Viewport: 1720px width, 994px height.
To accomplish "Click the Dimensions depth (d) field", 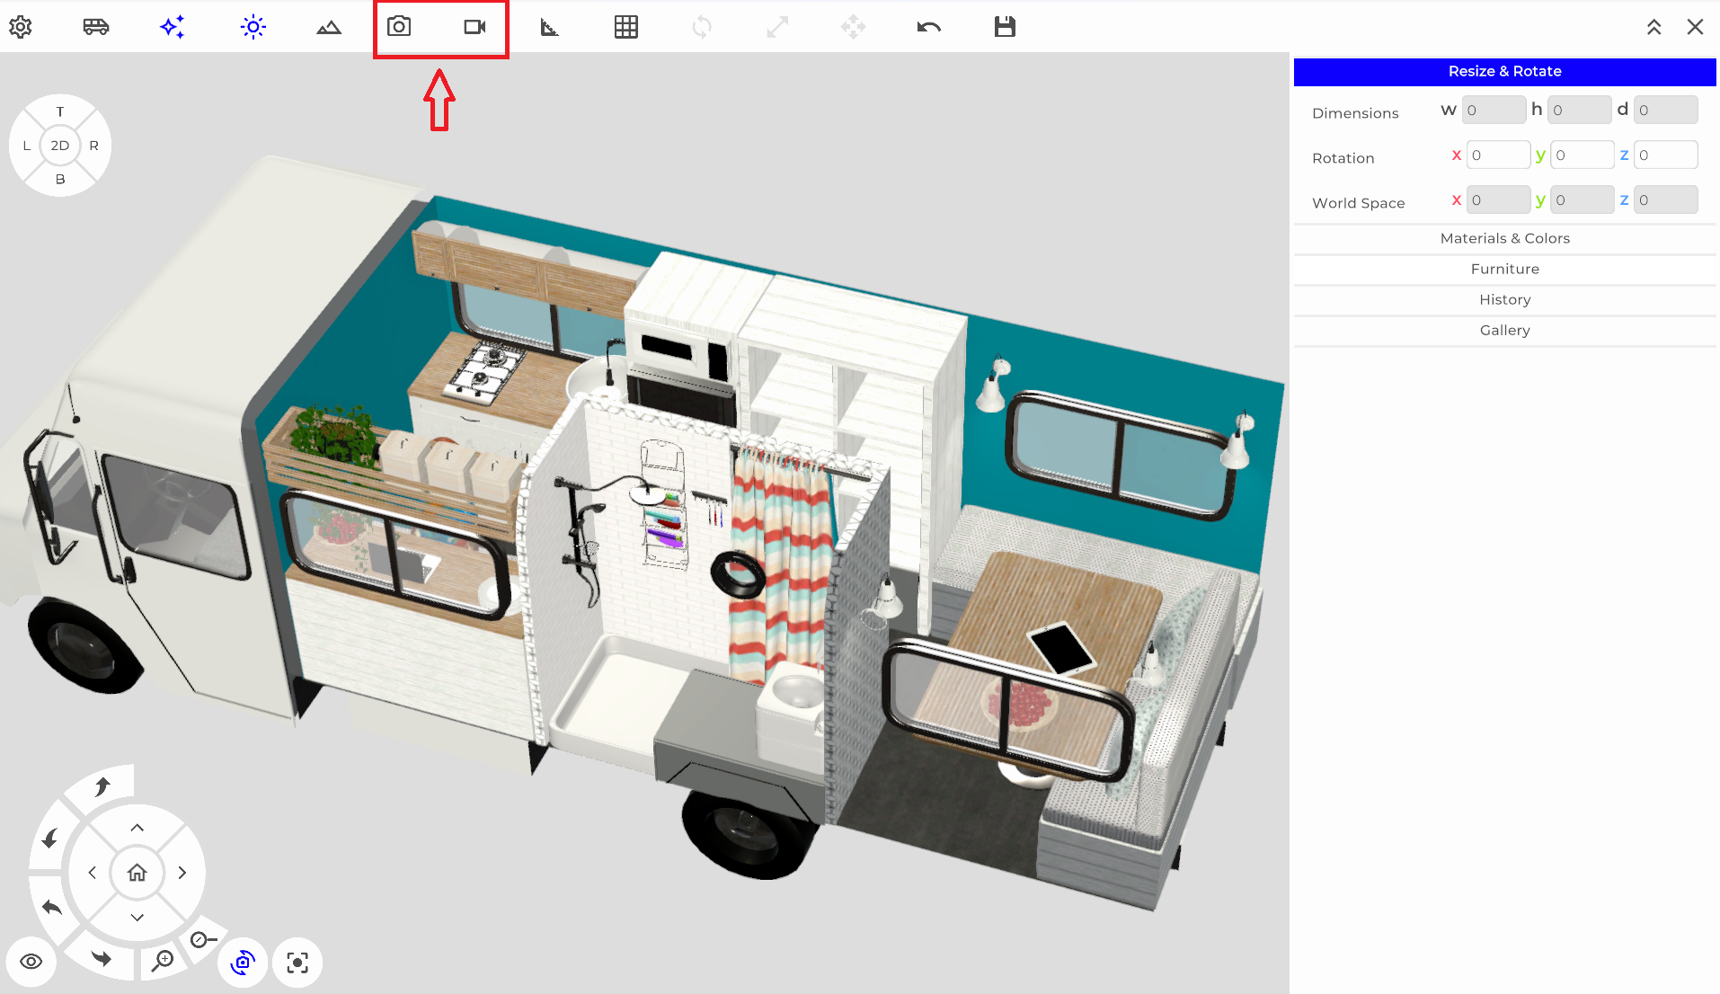I will coord(1666,110).
